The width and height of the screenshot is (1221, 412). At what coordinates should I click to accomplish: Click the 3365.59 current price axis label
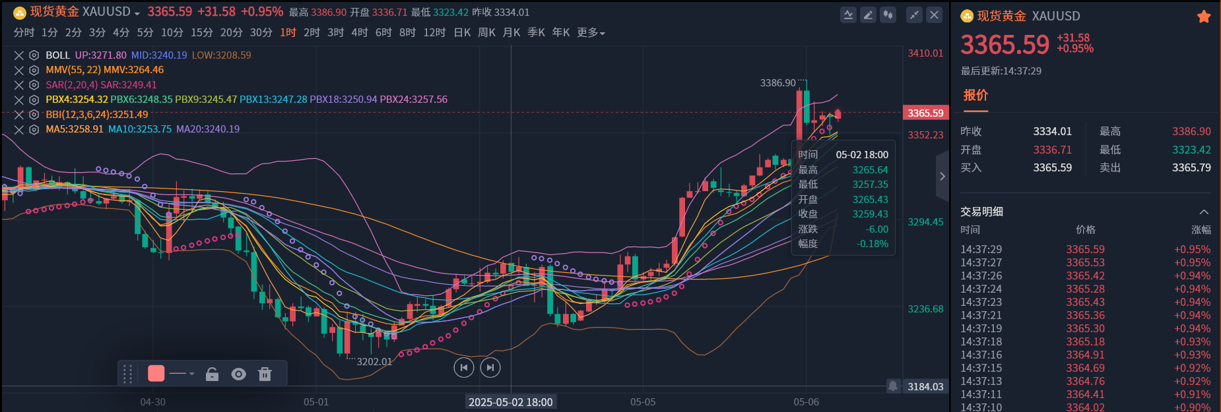point(925,113)
